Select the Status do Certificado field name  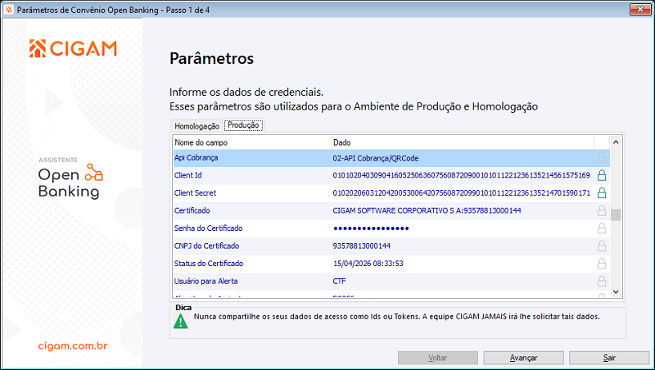click(x=209, y=264)
